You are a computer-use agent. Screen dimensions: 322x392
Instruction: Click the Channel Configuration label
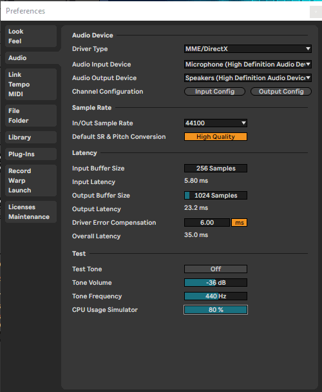click(108, 92)
